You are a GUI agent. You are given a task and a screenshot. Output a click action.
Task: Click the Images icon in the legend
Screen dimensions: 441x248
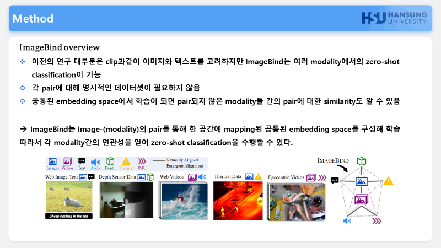[52, 161]
